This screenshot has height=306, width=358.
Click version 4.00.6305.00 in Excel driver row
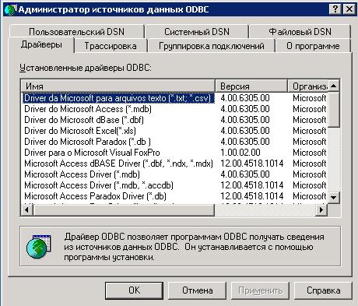245,131
